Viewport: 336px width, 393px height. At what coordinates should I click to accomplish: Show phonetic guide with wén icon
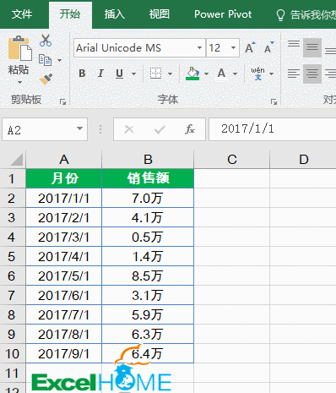pos(257,74)
